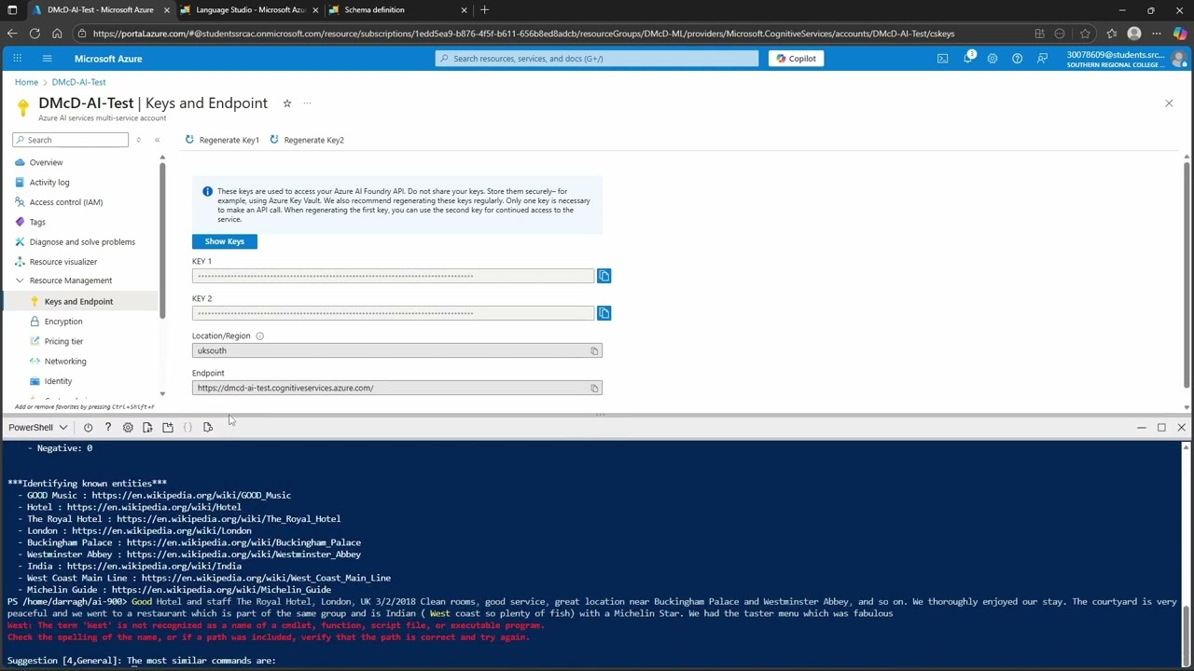Copy the Endpoint URL
Viewport: 1194px width, 671px height.
pos(594,388)
